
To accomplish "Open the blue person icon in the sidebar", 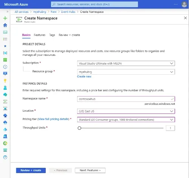I will pyautogui.click(x=5, y=87).
